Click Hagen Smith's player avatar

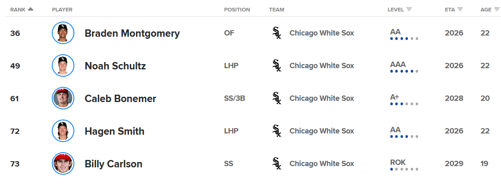click(63, 131)
